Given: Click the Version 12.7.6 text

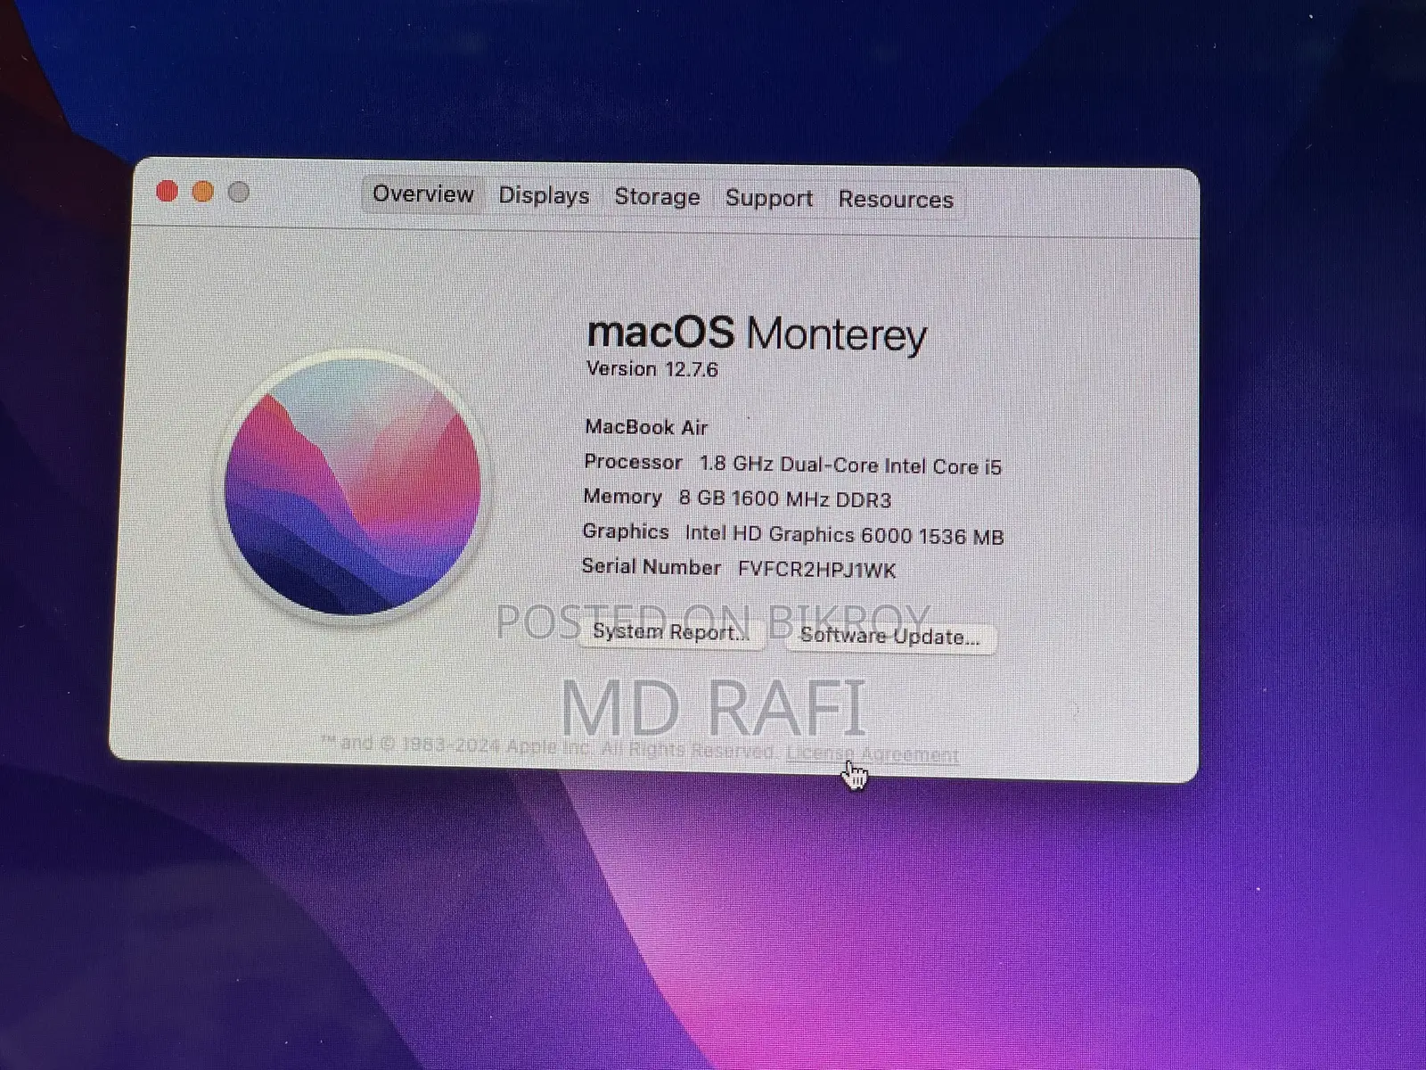Looking at the screenshot, I should [652, 369].
